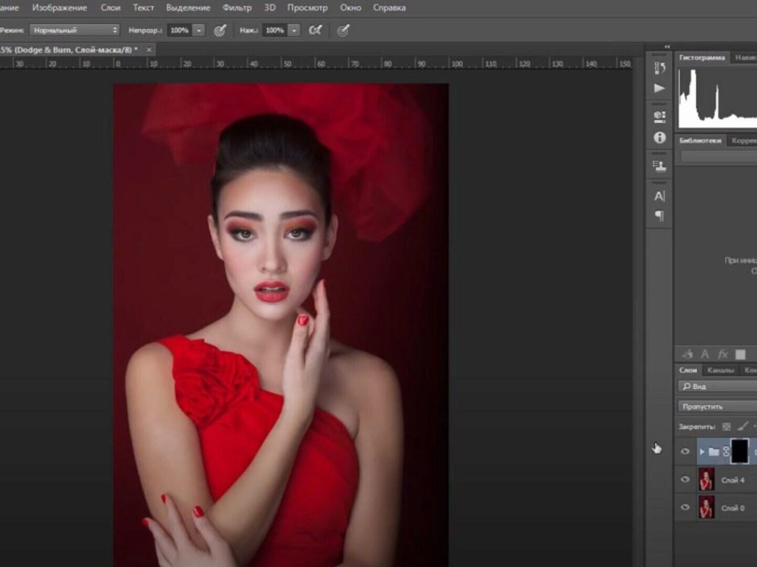Open the Info panel icon
Screen dimensions: 757x567
point(660,138)
